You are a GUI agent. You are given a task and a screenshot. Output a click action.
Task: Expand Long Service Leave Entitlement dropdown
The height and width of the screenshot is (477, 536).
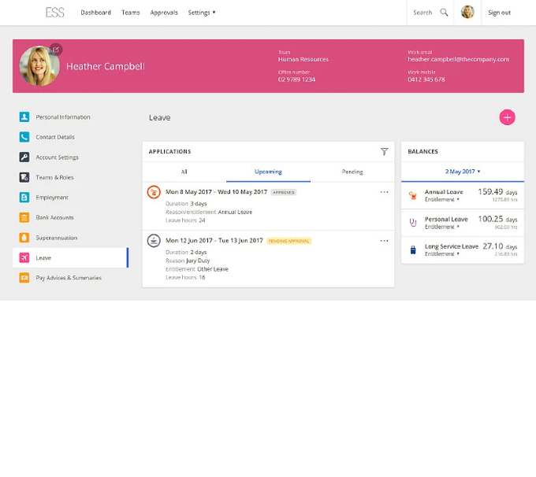tap(441, 253)
